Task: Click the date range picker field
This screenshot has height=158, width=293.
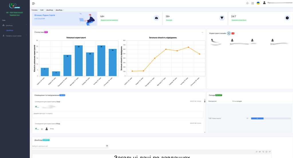Action: click(69, 146)
